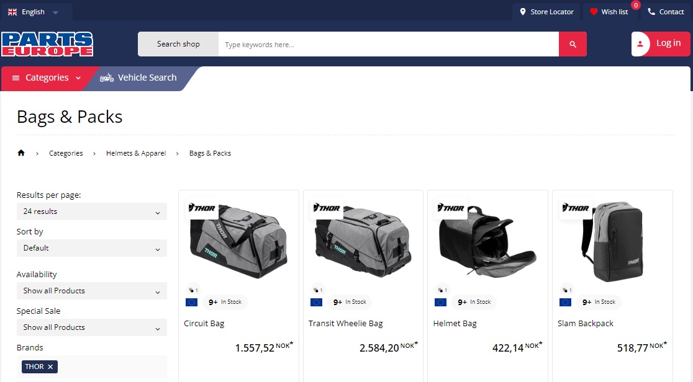The height and width of the screenshot is (382, 693).
Task: Click the 9+ In Stock badge on Slam Backpack
Action: coord(599,302)
